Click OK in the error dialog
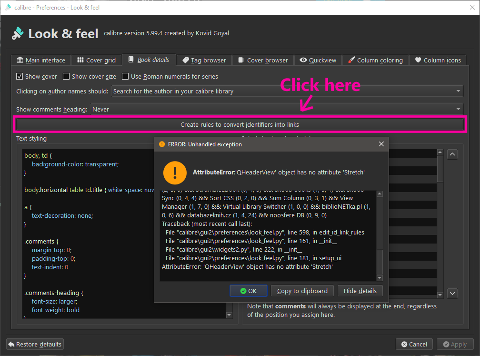This screenshot has width=480, height=356. (249, 291)
